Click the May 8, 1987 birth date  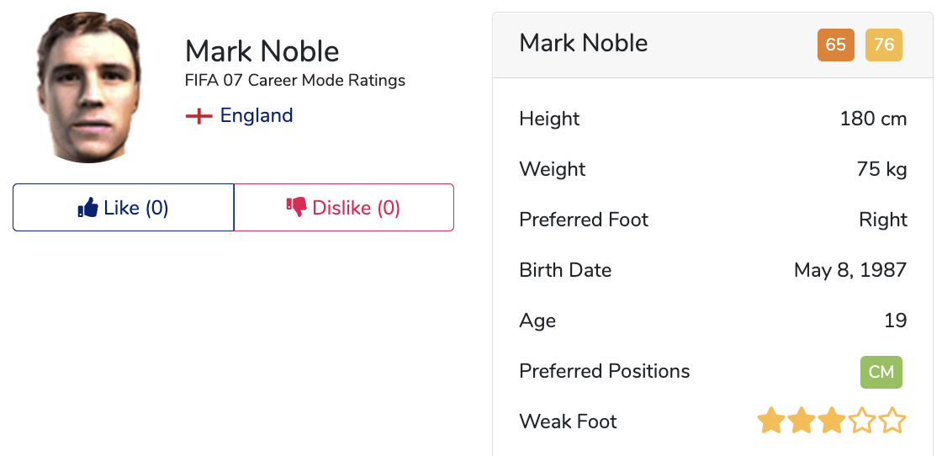pos(850,270)
